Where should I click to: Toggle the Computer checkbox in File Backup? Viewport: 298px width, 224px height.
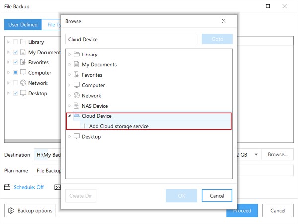15,72
